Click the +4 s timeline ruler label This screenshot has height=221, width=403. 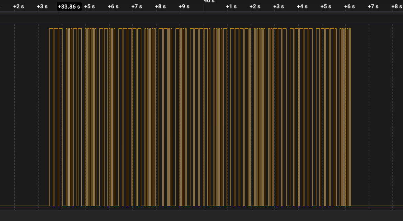point(302,7)
